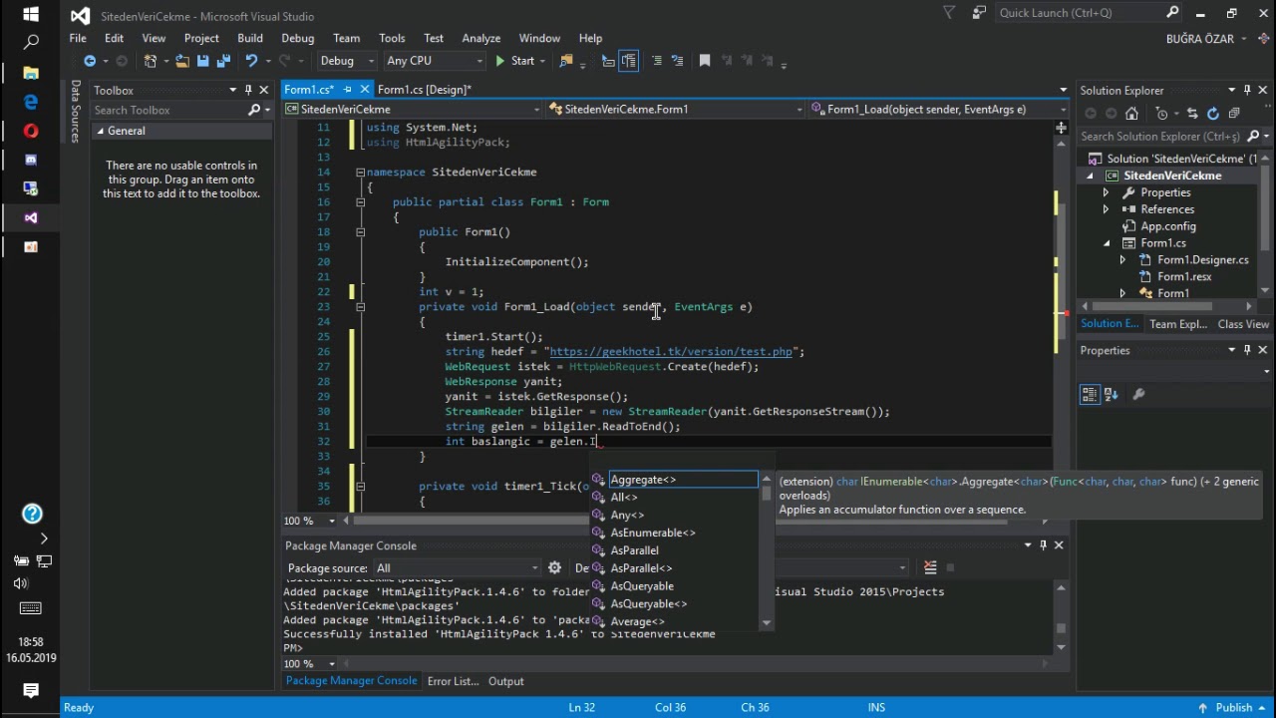Toggle pin on Package Manager Console
The height and width of the screenshot is (718, 1276).
pos(1043,545)
